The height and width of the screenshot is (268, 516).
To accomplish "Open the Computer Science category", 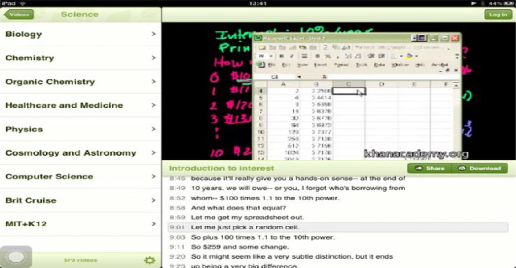I will 80,176.
